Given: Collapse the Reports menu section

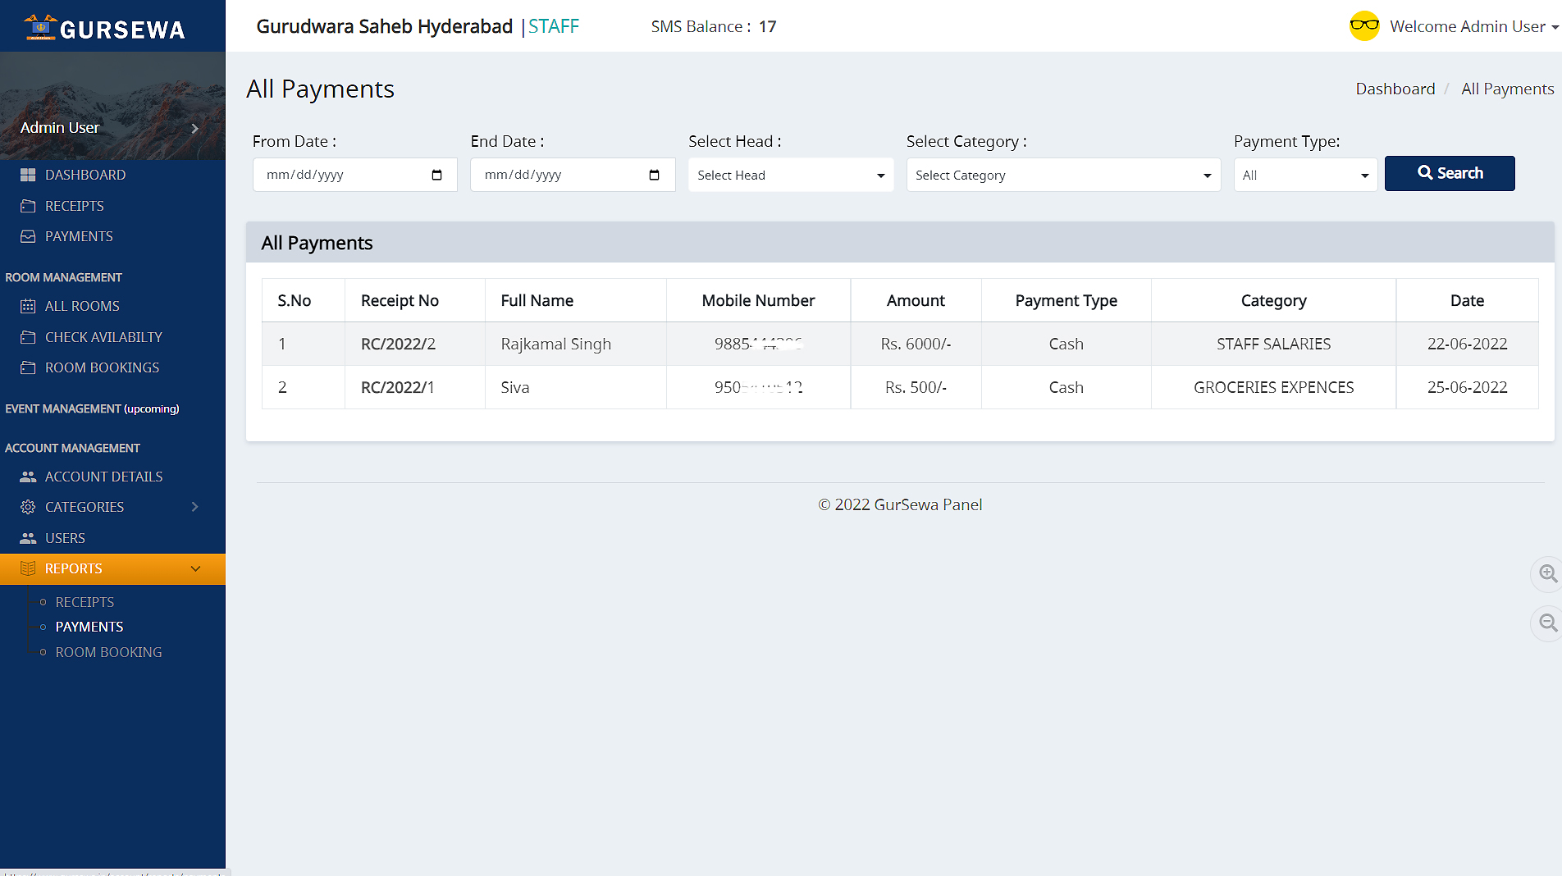Looking at the screenshot, I should (x=195, y=568).
